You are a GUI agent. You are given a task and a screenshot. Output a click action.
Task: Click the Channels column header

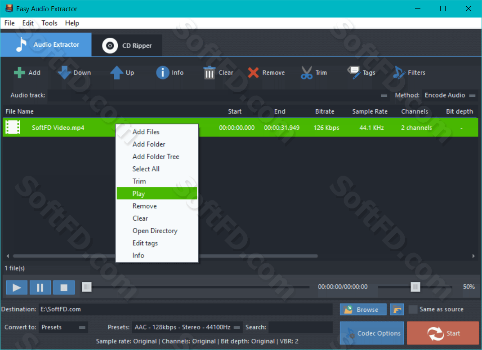(x=415, y=111)
